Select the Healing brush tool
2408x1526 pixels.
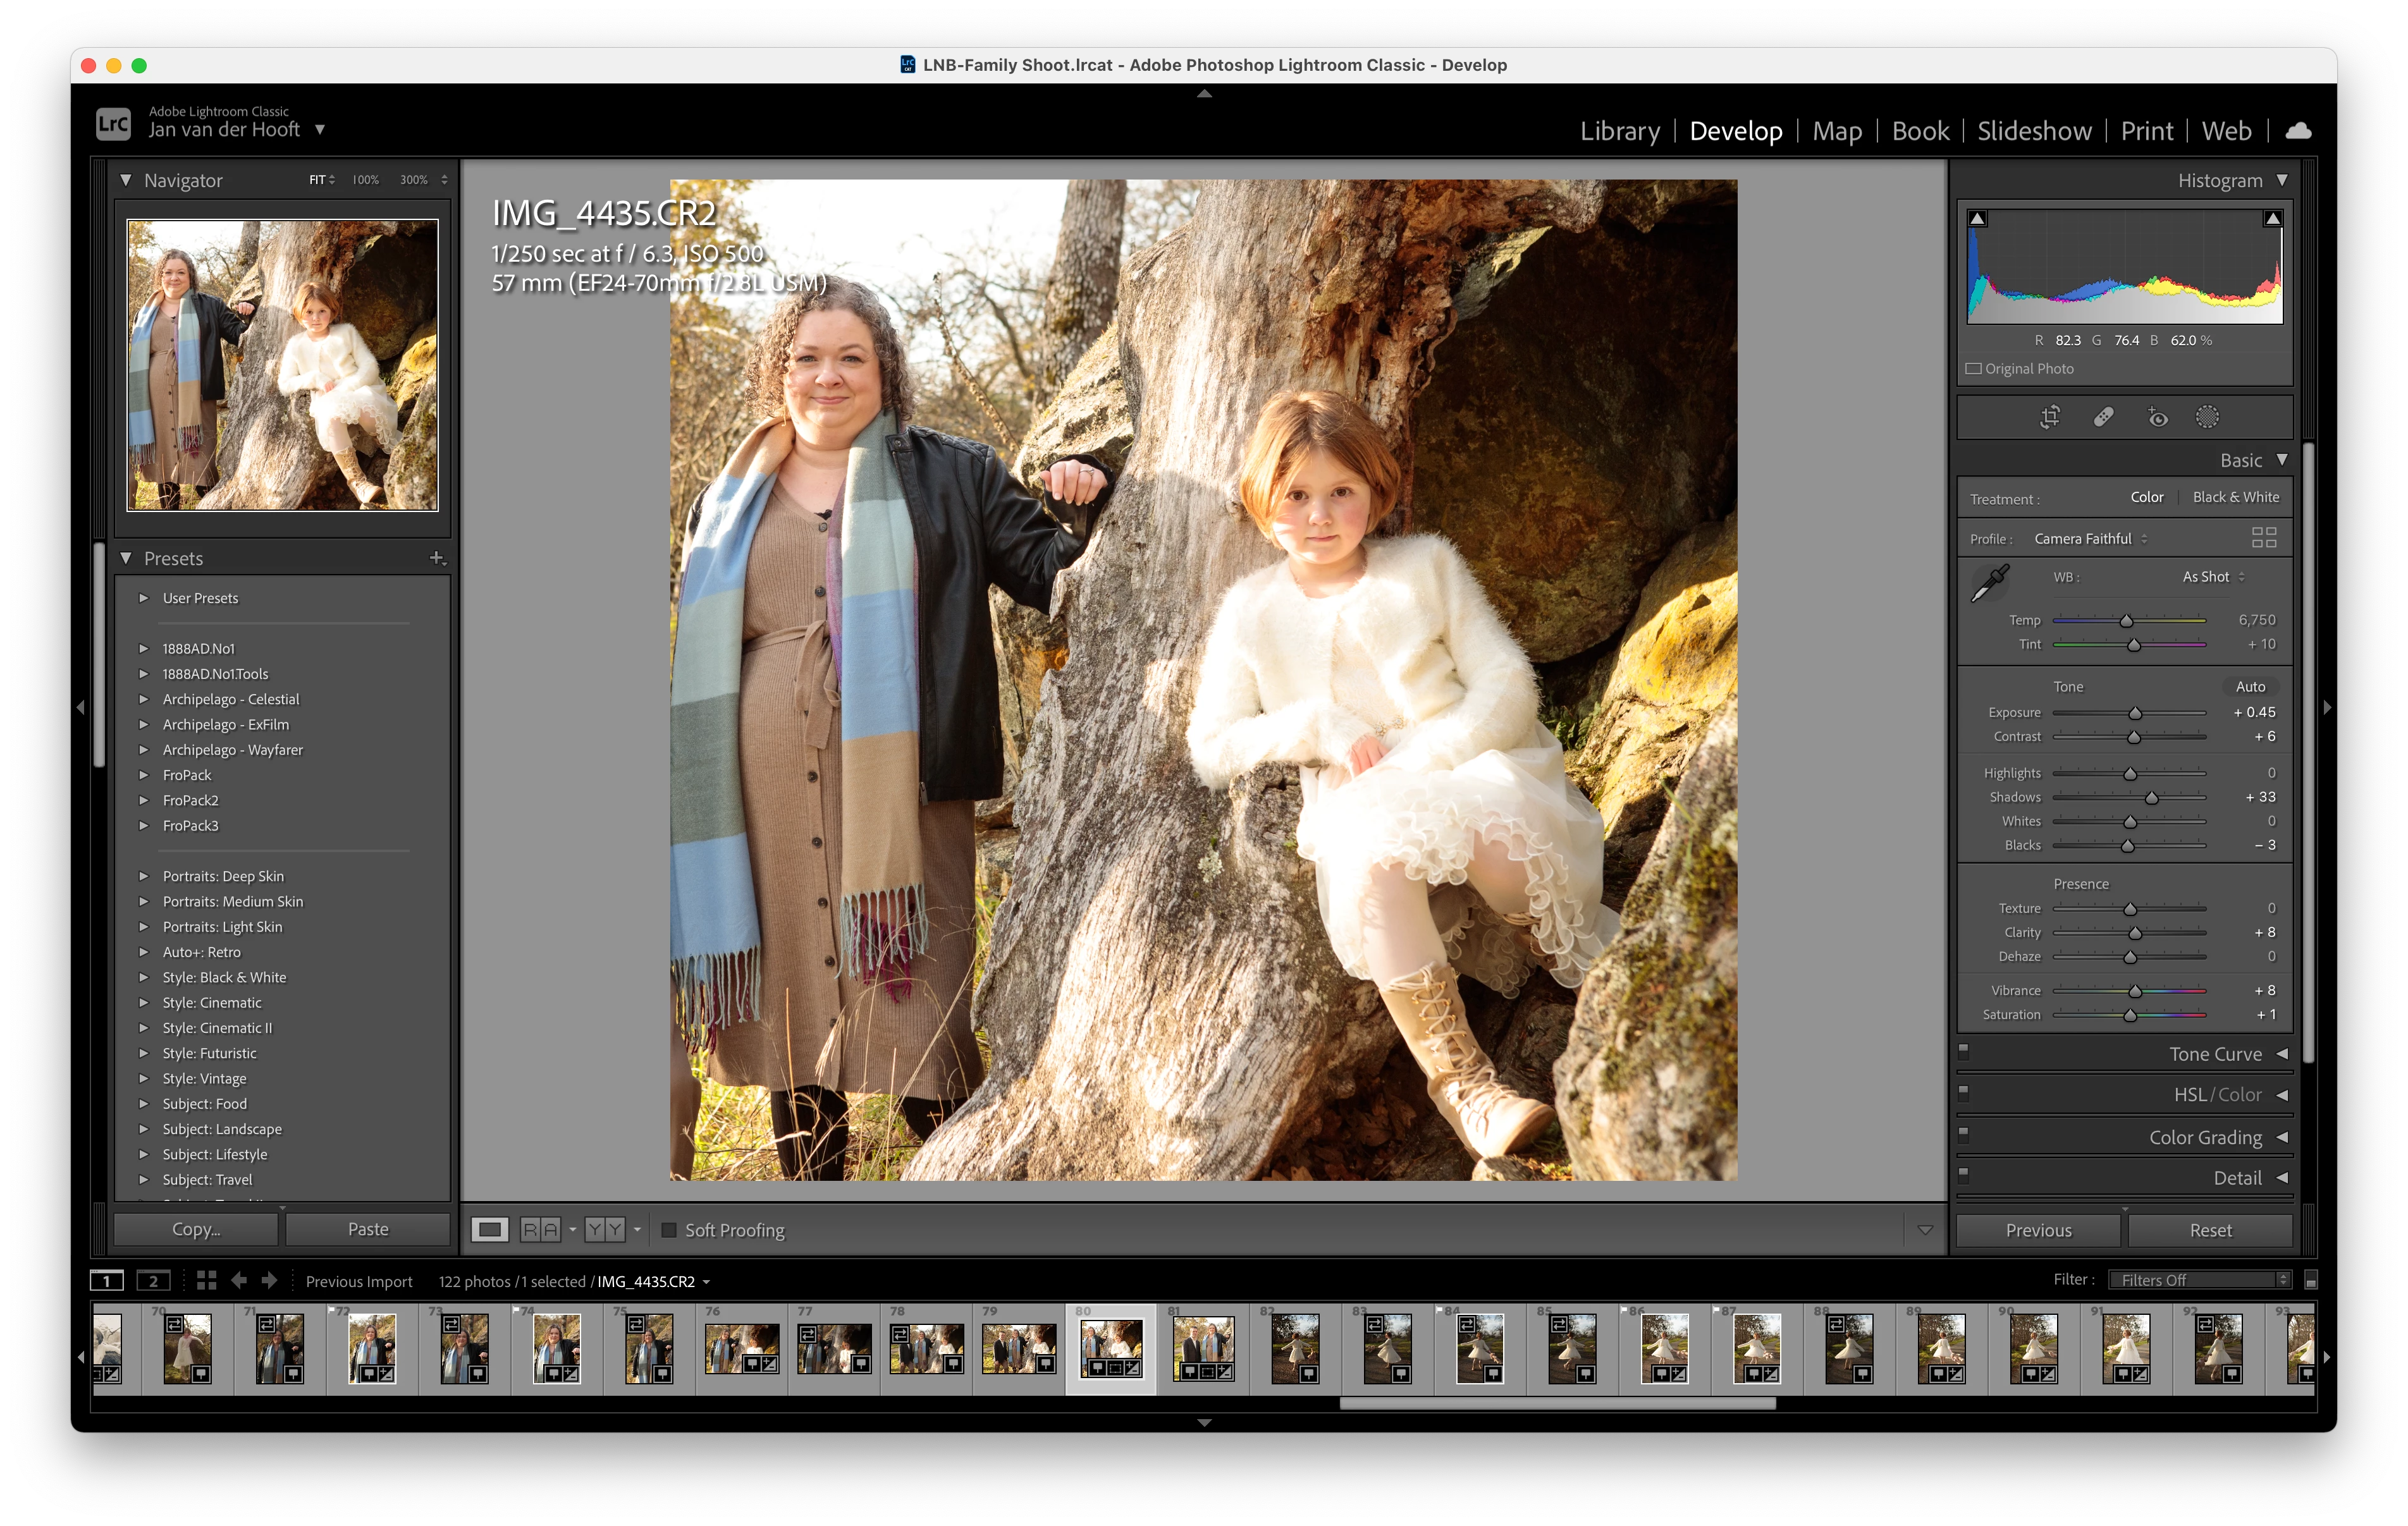pos(2103,417)
